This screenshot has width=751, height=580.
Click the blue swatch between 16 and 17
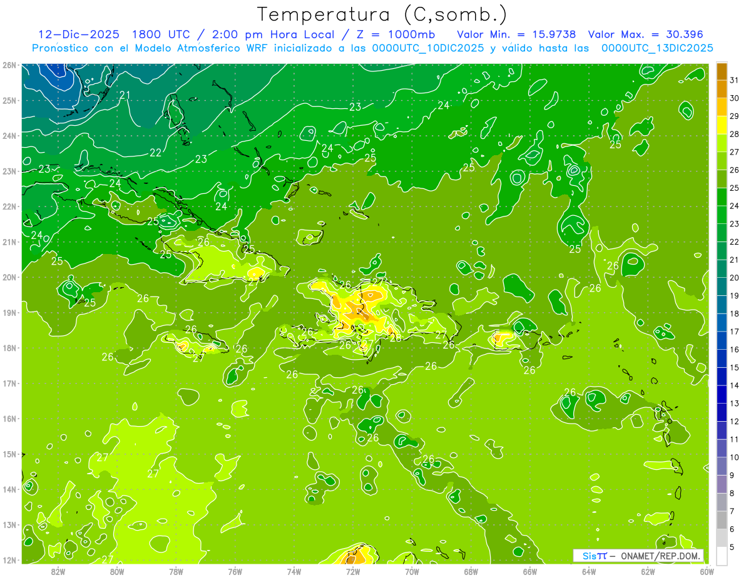[x=722, y=340]
